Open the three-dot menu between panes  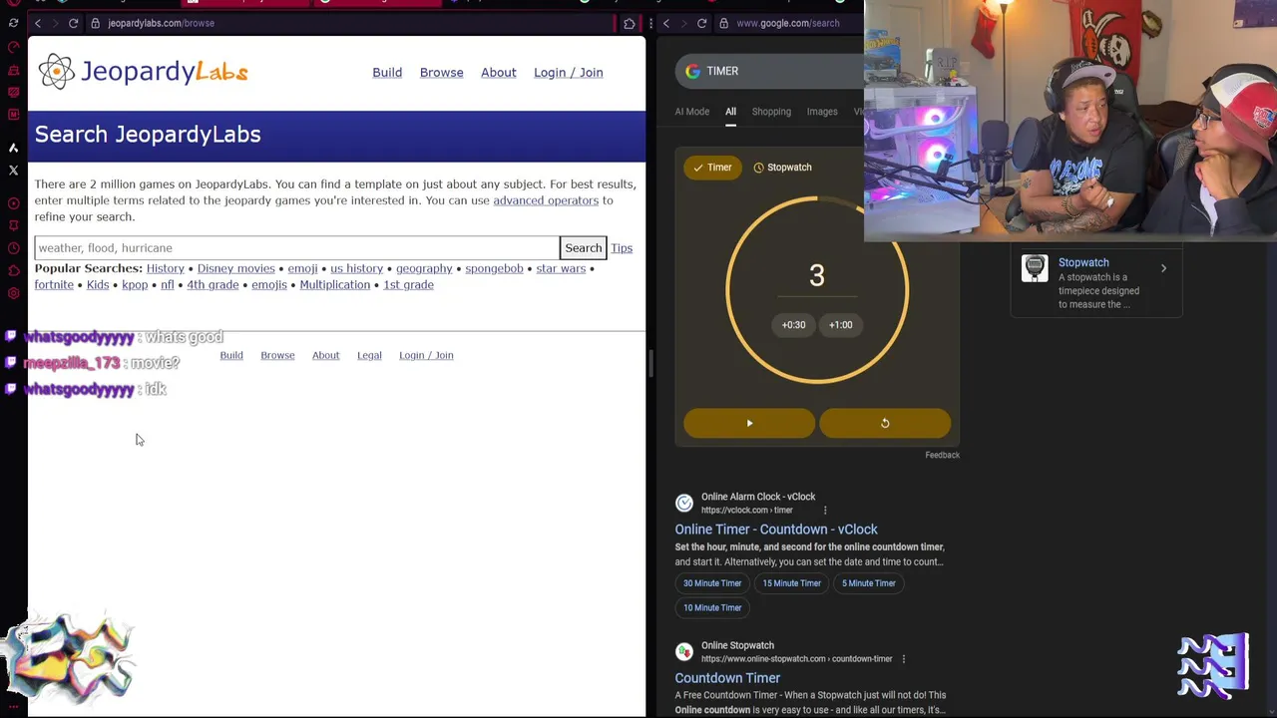(x=650, y=23)
